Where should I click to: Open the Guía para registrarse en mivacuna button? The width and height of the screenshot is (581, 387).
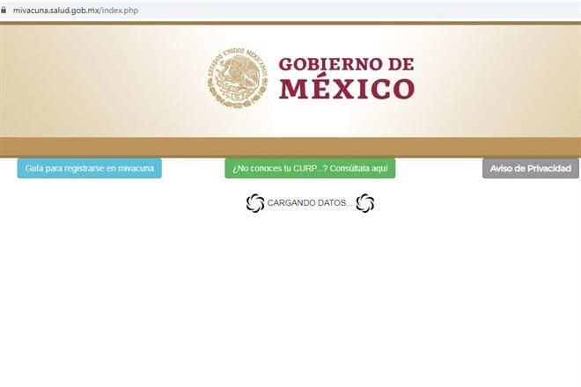89,168
